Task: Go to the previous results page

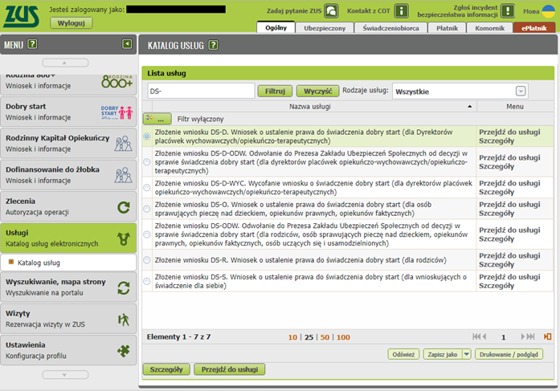Action: pos(484,336)
